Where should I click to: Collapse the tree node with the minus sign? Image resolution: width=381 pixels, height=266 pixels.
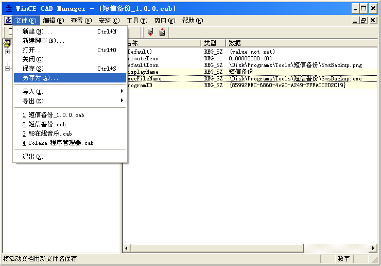pos(8,69)
